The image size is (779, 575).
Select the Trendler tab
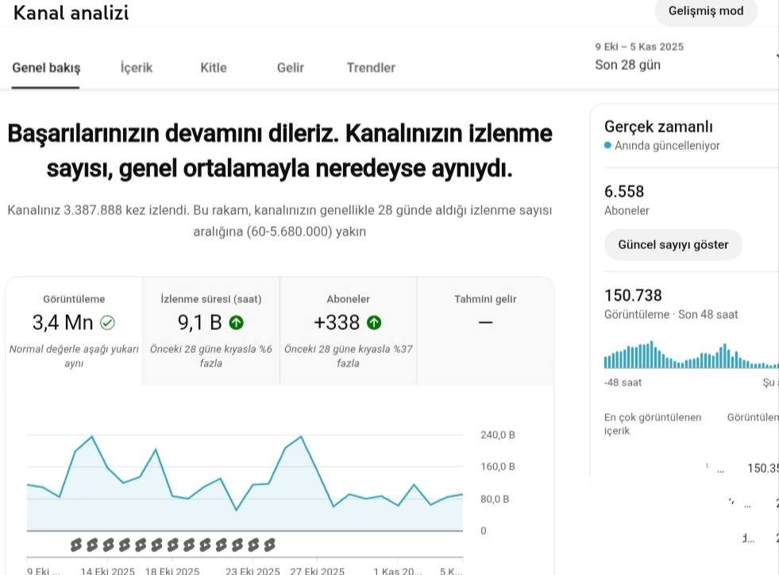point(371,67)
